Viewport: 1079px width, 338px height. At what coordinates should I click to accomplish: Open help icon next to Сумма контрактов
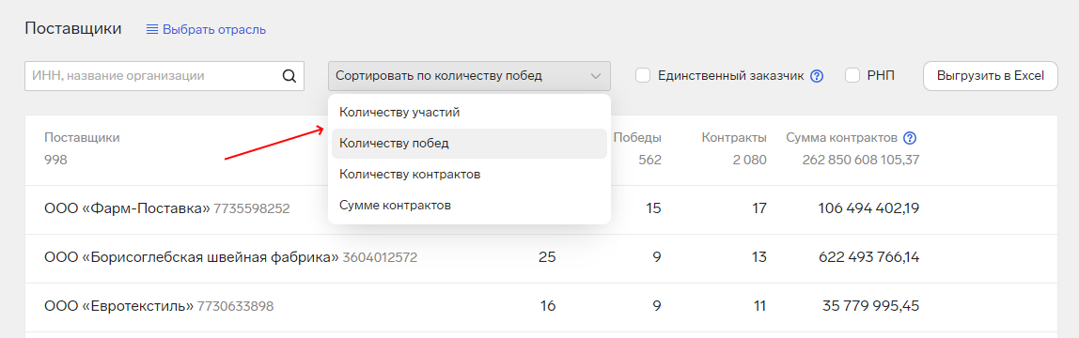coord(910,137)
